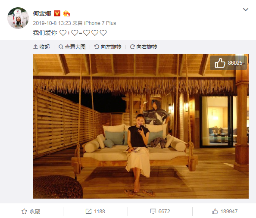Click the crown membership badge icon

66,13
